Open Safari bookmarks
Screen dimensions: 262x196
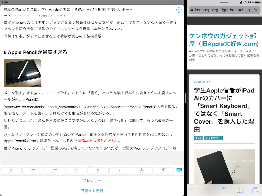240,190
